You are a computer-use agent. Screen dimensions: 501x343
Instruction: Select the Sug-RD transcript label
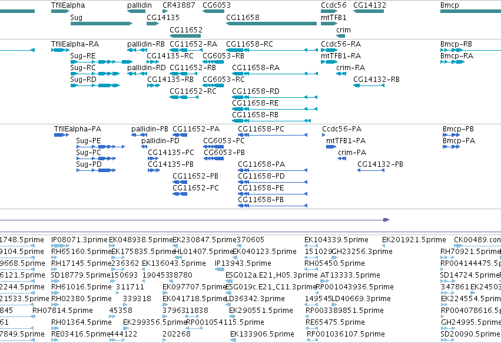click(x=83, y=80)
